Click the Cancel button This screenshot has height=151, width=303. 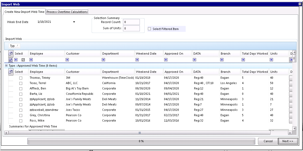pyautogui.click(x=268, y=141)
